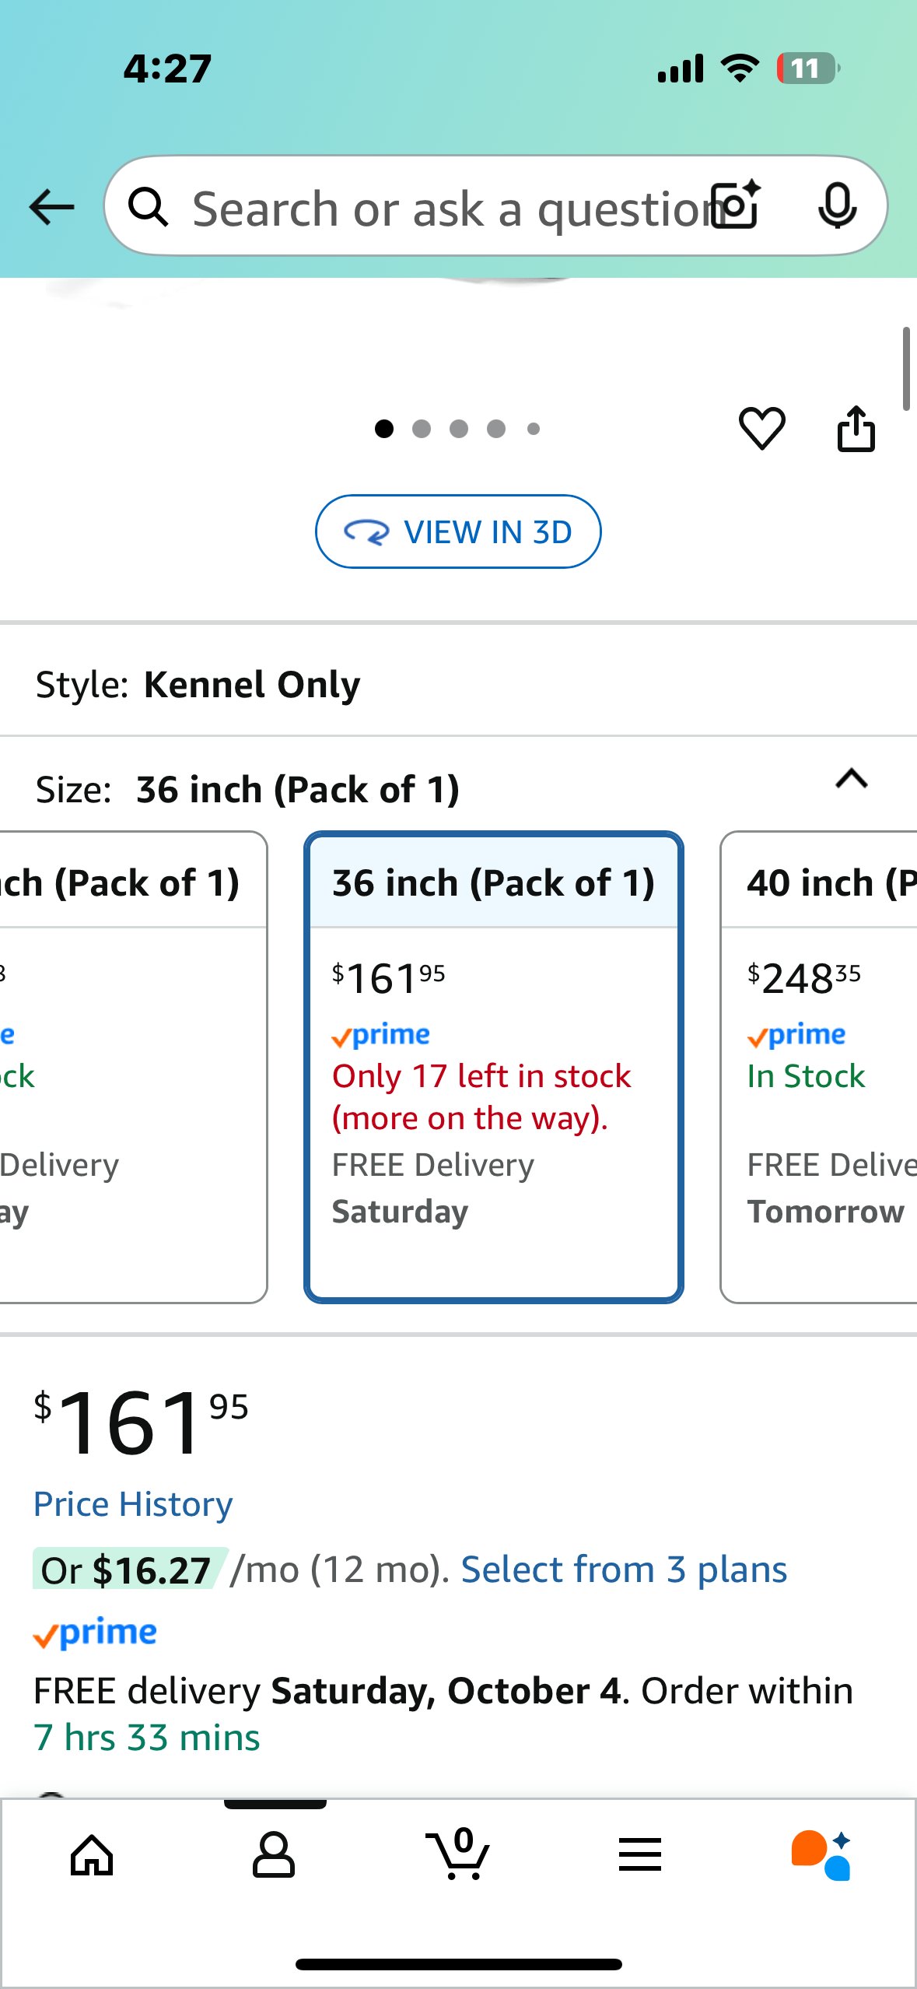Image resolution: width=917 pixels, height=1989 pixels.
Task: Go to Home tab icon
Action: 92,1855
